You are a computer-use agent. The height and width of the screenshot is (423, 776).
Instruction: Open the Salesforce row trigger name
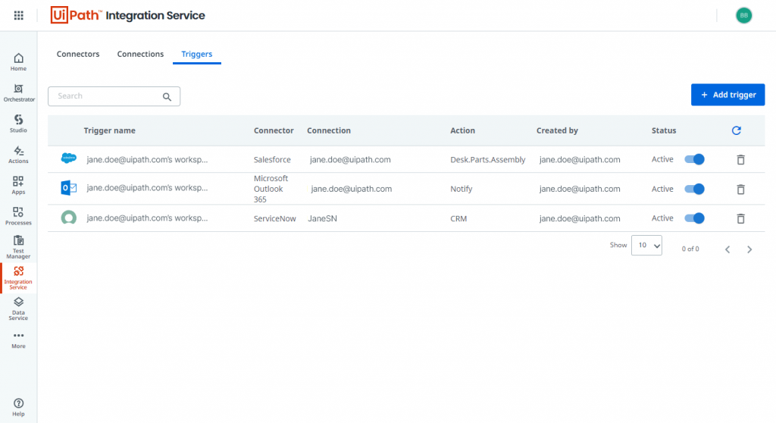(147, 159)
